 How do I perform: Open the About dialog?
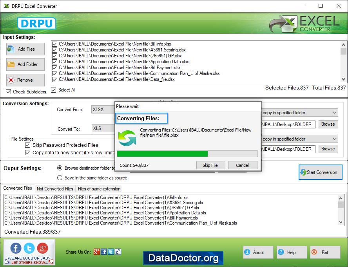pos(258,252)
